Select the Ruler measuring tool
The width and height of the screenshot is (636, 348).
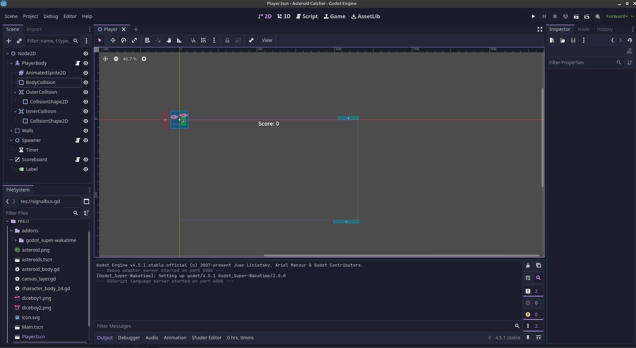(180, 40)
